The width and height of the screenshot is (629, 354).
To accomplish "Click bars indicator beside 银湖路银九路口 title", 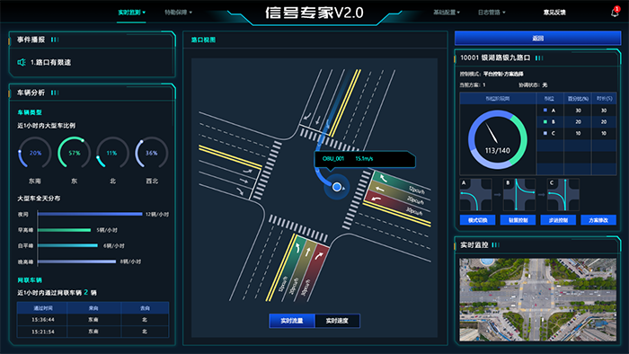I will [539, 58].
